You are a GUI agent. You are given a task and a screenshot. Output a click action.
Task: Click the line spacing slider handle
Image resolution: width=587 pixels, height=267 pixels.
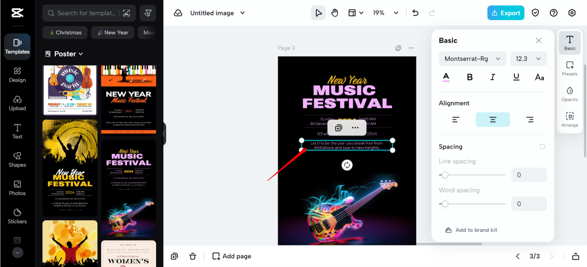tap(444, 175)
